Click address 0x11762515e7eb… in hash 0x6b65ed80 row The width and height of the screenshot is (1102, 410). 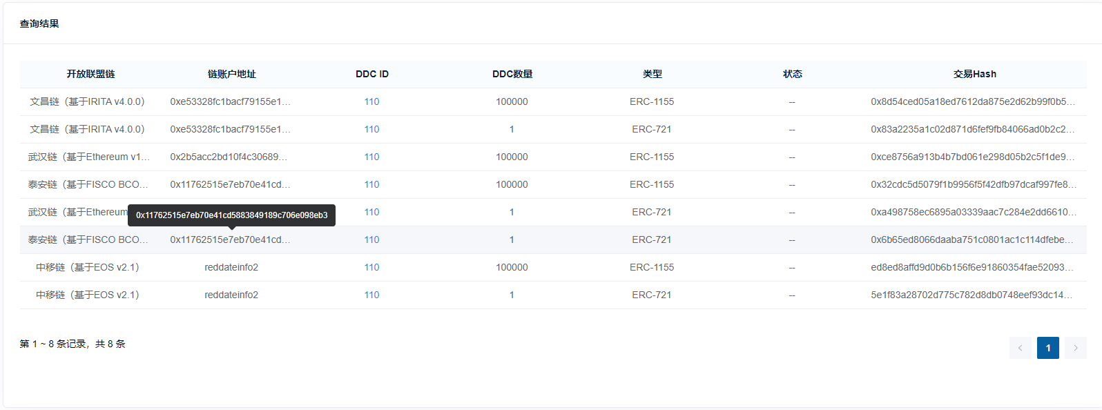click(231, 240)
